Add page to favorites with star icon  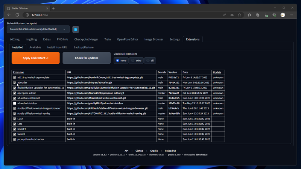click(239, 15)
